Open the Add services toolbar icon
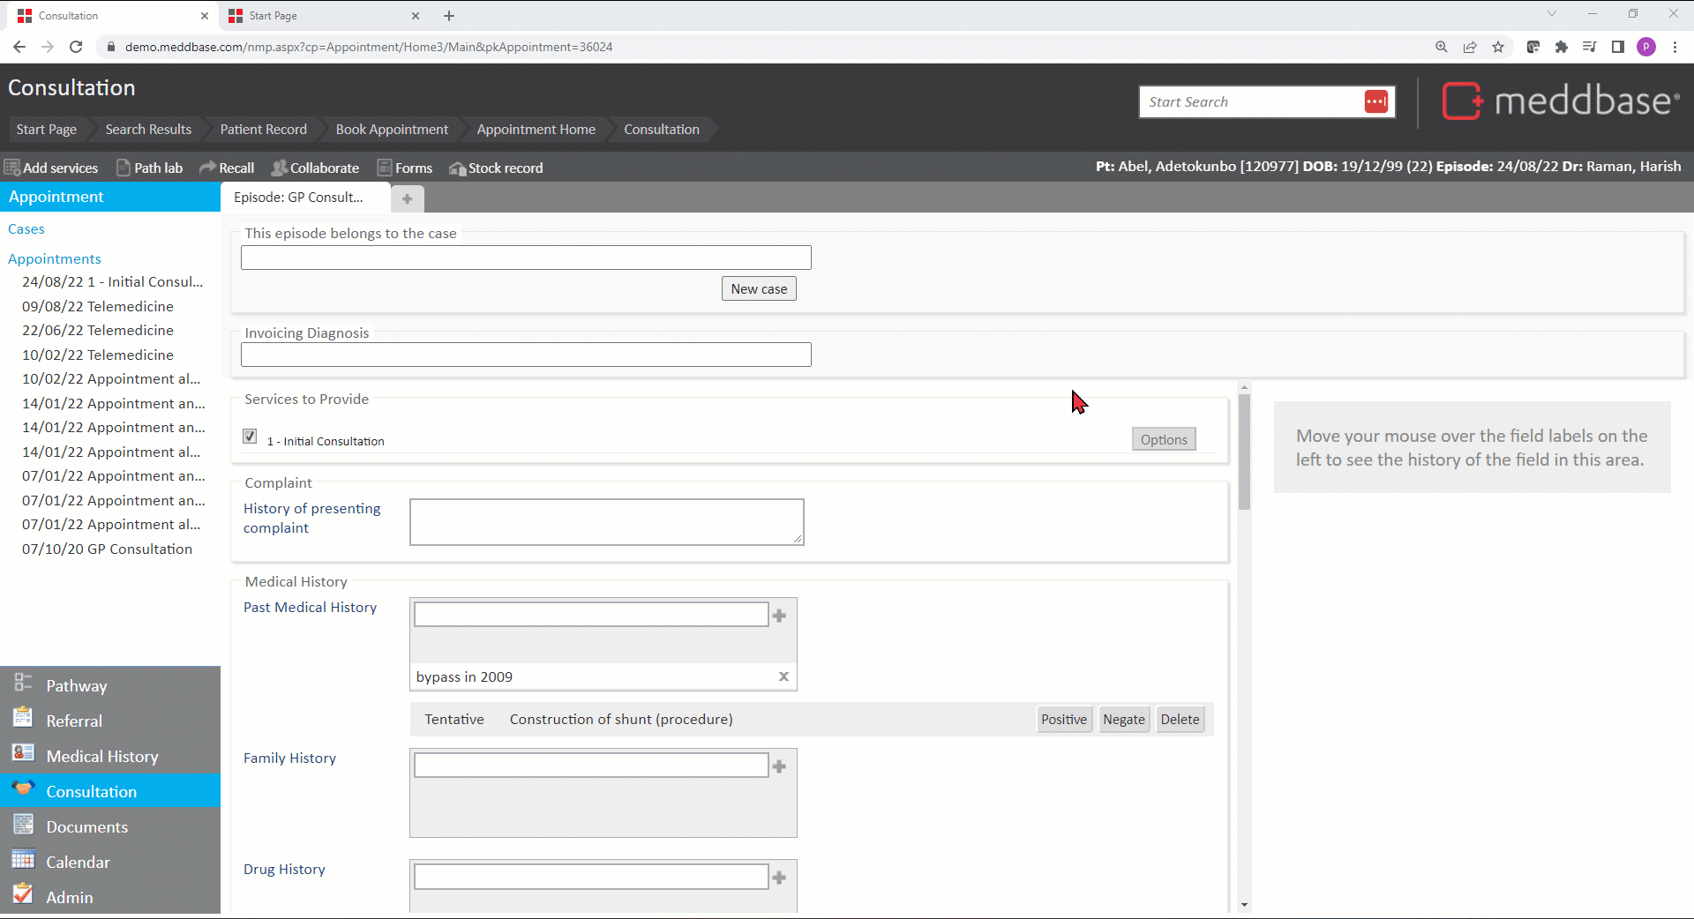This screenshot has height=919, width=1694. point(12,168)
